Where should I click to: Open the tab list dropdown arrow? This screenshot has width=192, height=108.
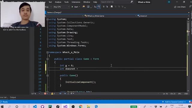coord(189,13)
